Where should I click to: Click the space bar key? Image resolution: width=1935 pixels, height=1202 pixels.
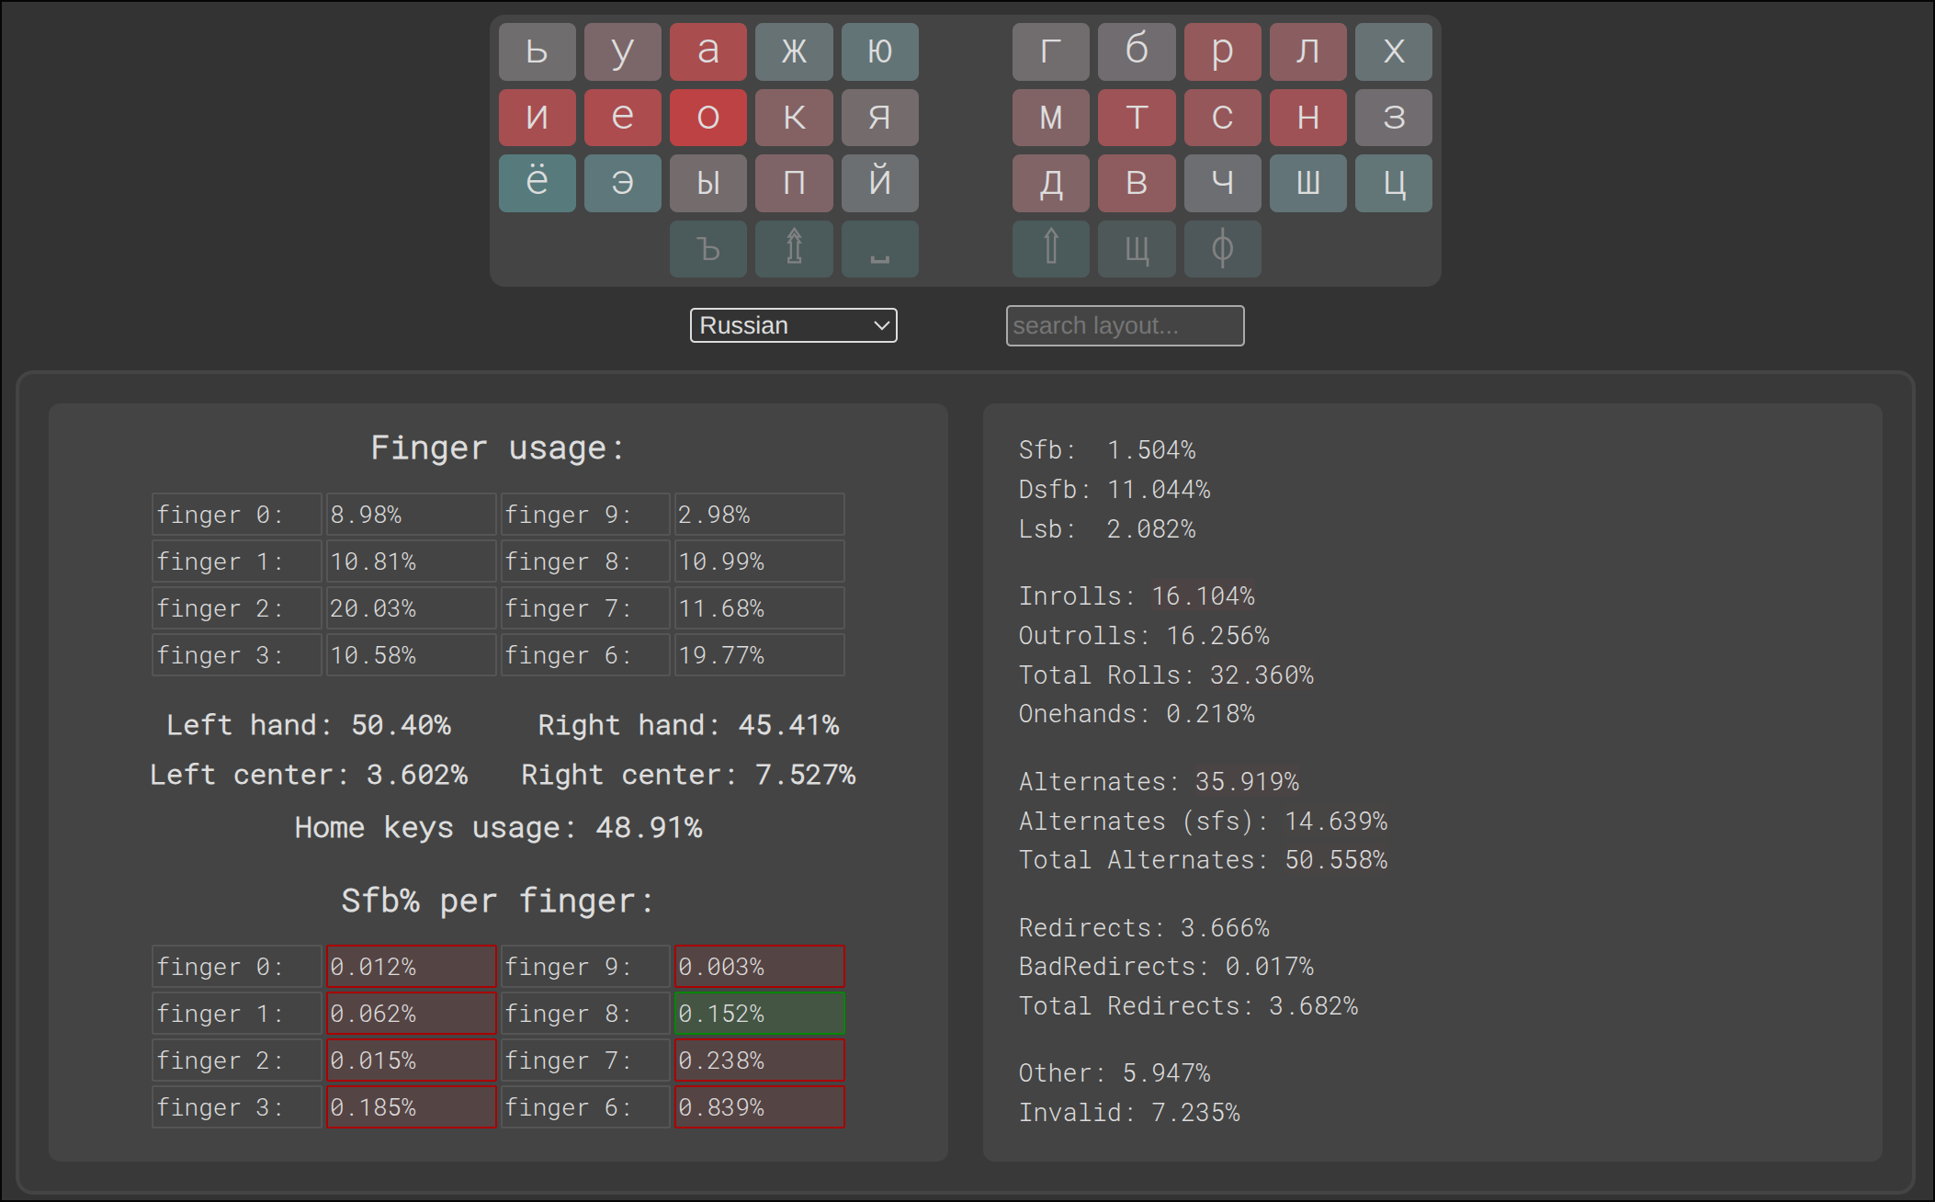pos(879,248)
